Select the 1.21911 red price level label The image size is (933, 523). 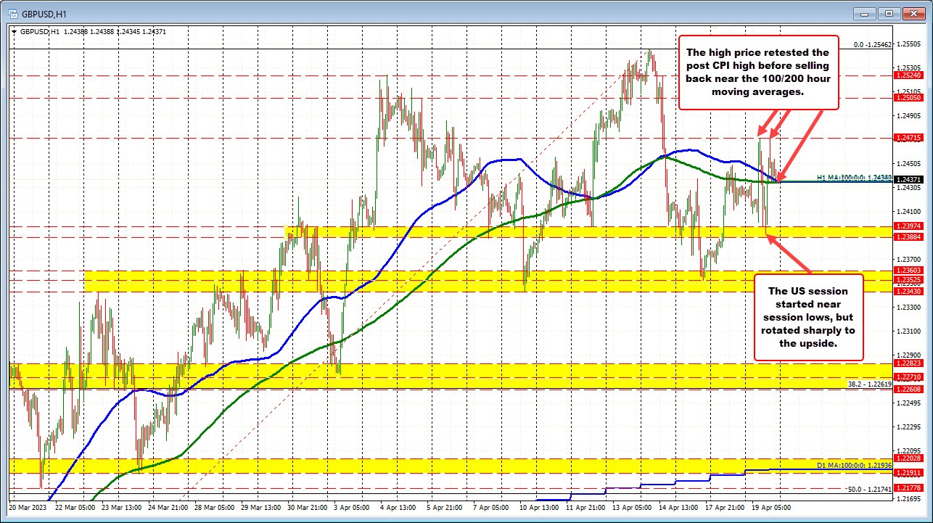[x=908, y=472]
